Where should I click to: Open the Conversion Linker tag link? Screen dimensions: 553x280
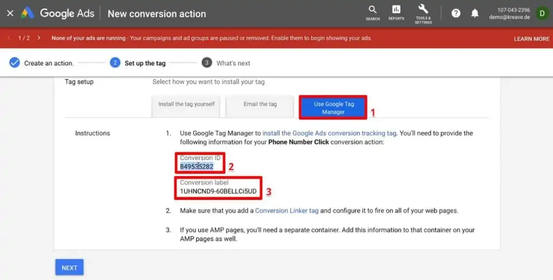click(x=287, y=211)
